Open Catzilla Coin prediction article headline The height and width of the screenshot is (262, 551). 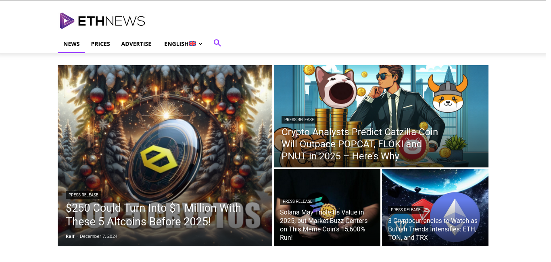(x=360, y=144)
